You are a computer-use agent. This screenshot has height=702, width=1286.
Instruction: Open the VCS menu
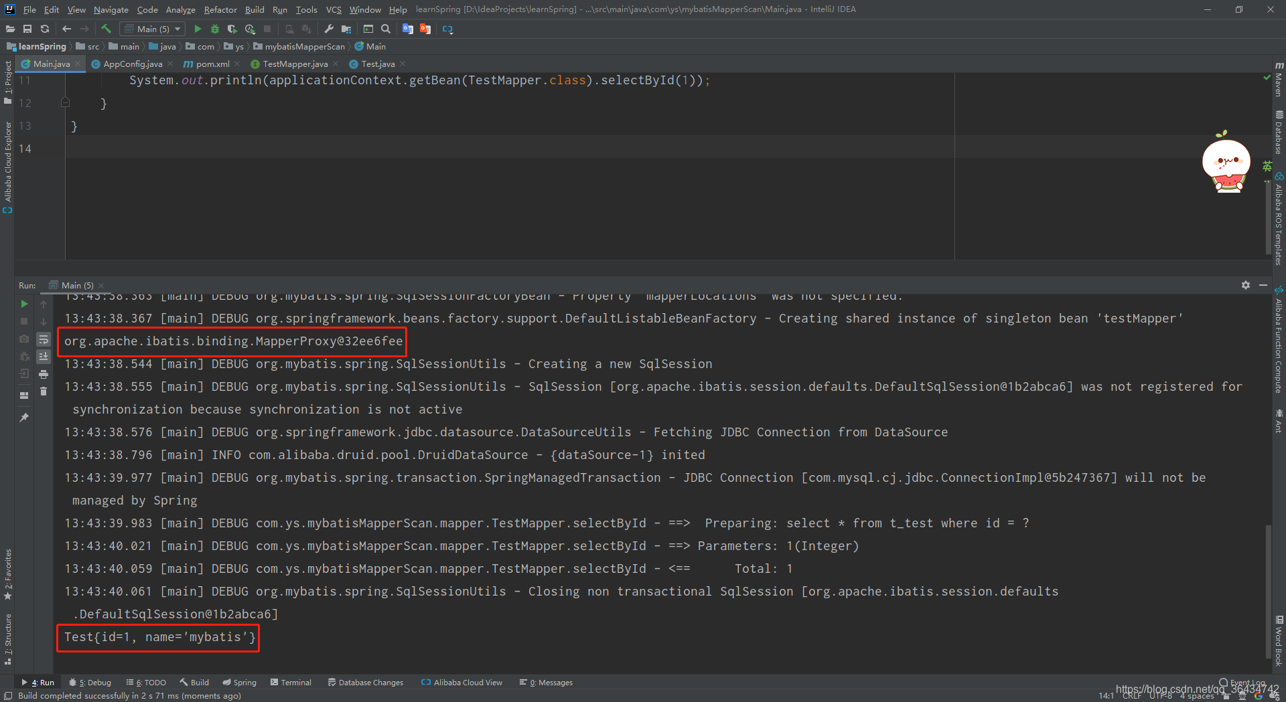[x=334, y=9]
